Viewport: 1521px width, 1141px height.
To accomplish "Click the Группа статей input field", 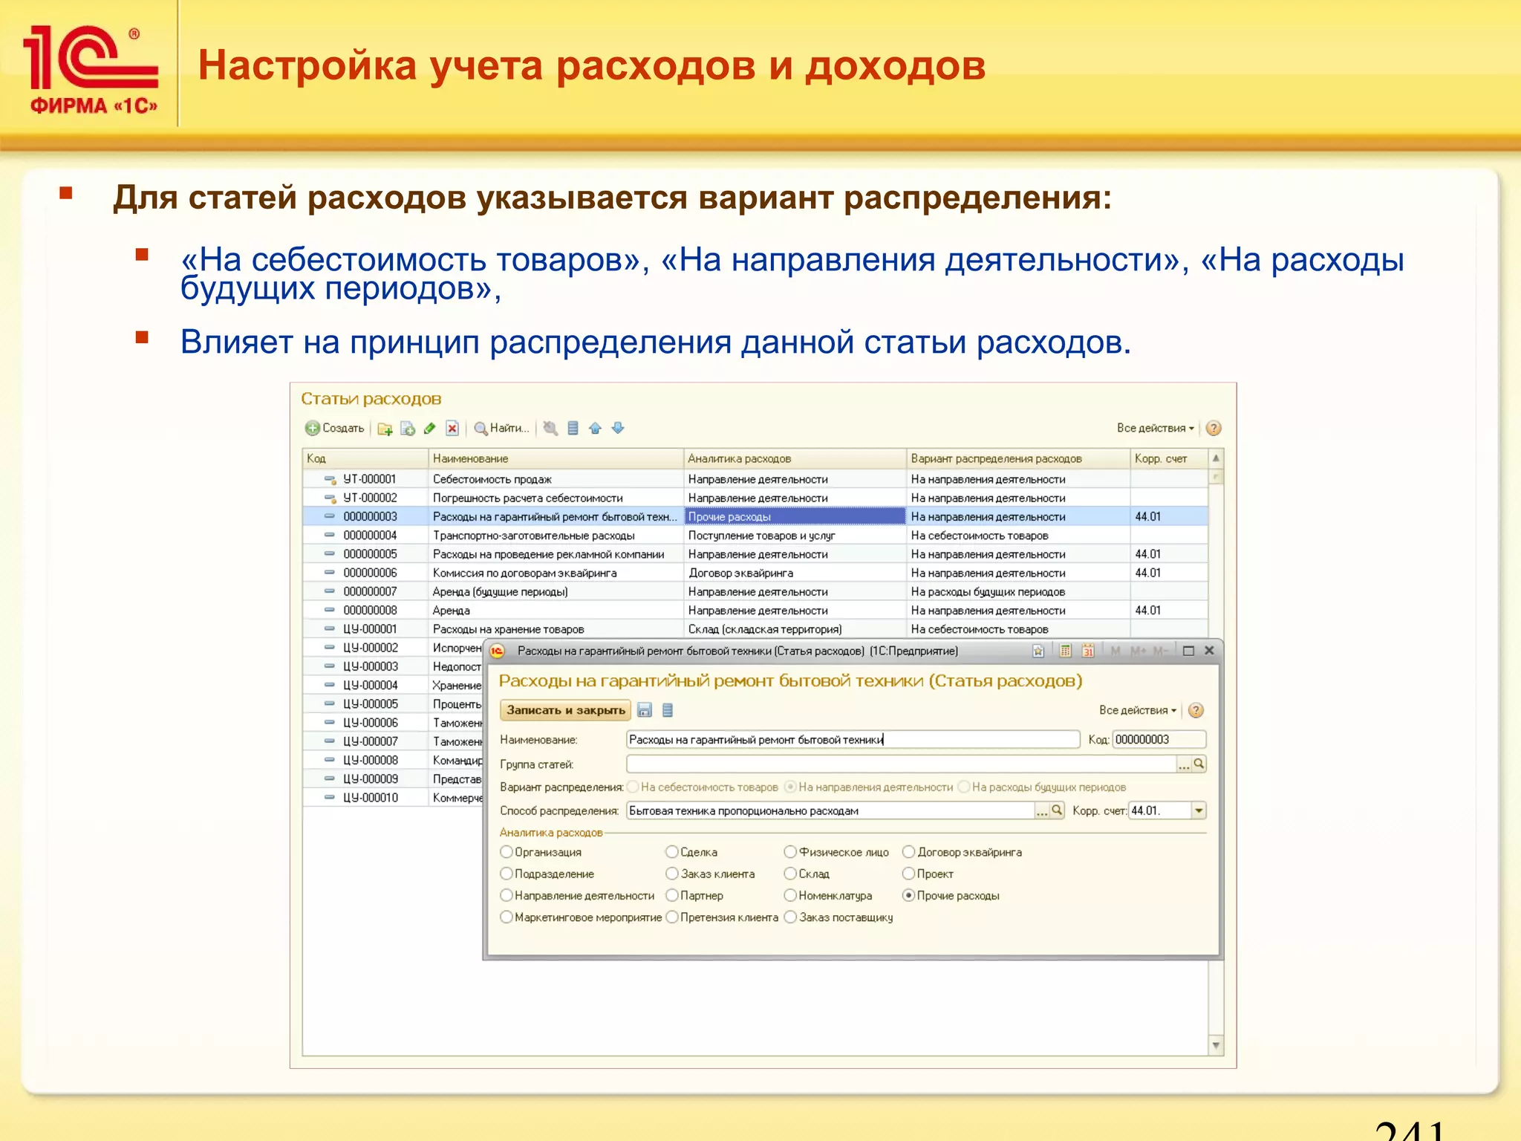I will tap(902, 764).
